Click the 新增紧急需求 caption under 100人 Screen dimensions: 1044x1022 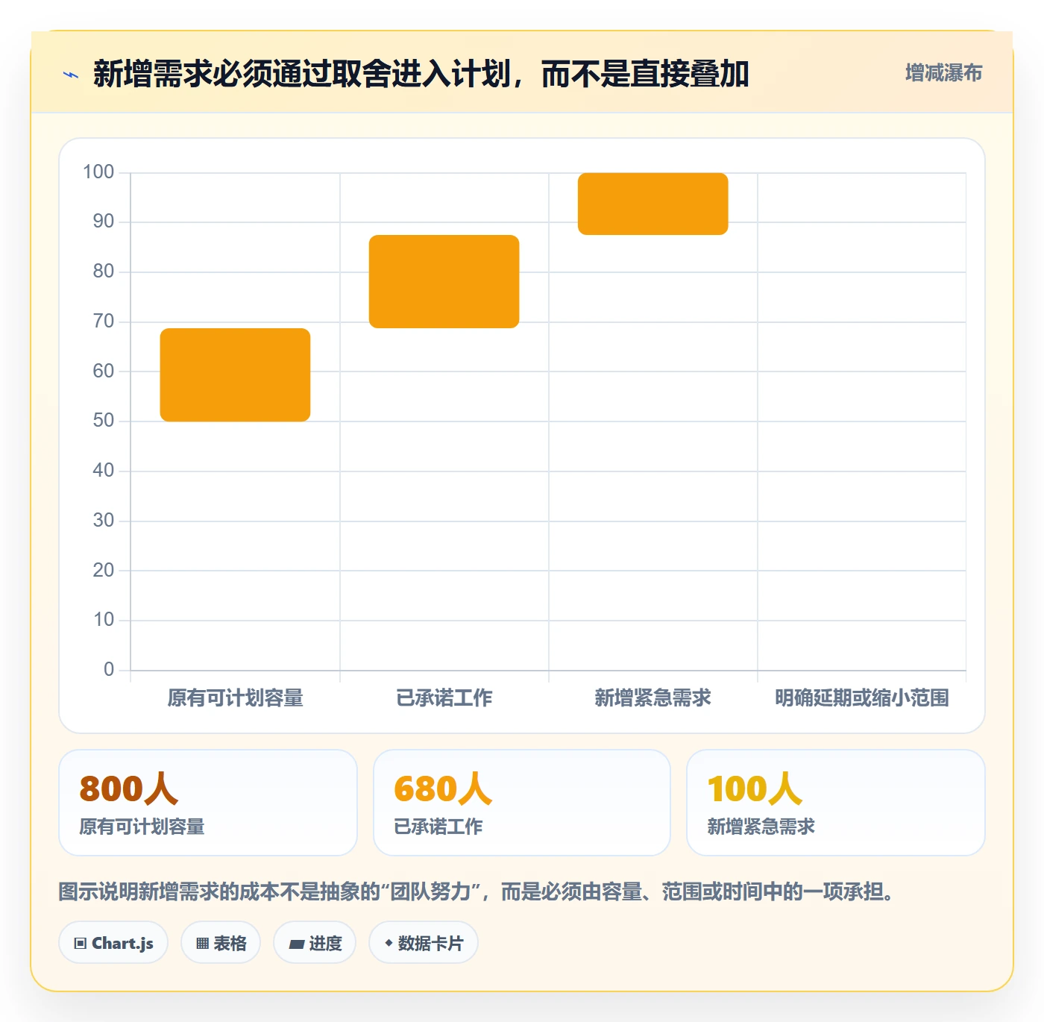point(761,827)
